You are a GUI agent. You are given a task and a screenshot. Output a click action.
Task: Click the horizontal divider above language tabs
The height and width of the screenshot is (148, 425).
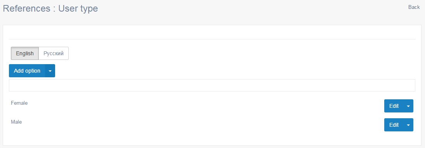[212, 39]
